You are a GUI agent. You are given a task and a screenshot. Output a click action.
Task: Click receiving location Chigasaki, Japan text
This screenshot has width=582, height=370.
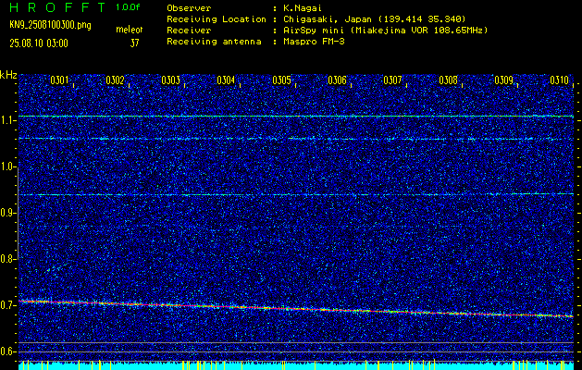374,19
